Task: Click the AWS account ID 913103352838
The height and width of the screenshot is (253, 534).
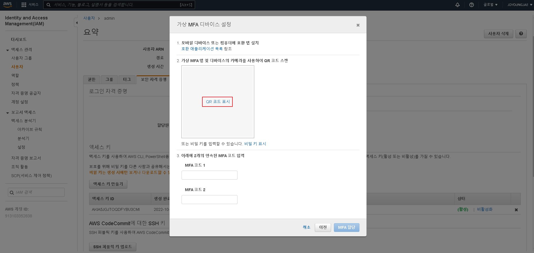Action: 19,216
